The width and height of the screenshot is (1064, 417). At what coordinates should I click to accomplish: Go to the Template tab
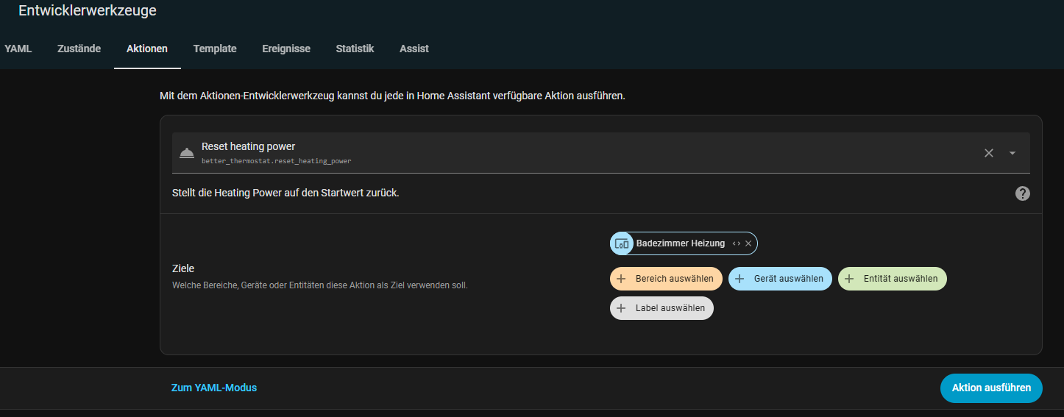coord(215,49)
